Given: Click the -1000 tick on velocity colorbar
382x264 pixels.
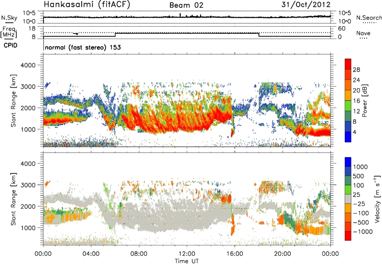Looking at the screenshot, I should pyautogui.click(x=363, y=232).
